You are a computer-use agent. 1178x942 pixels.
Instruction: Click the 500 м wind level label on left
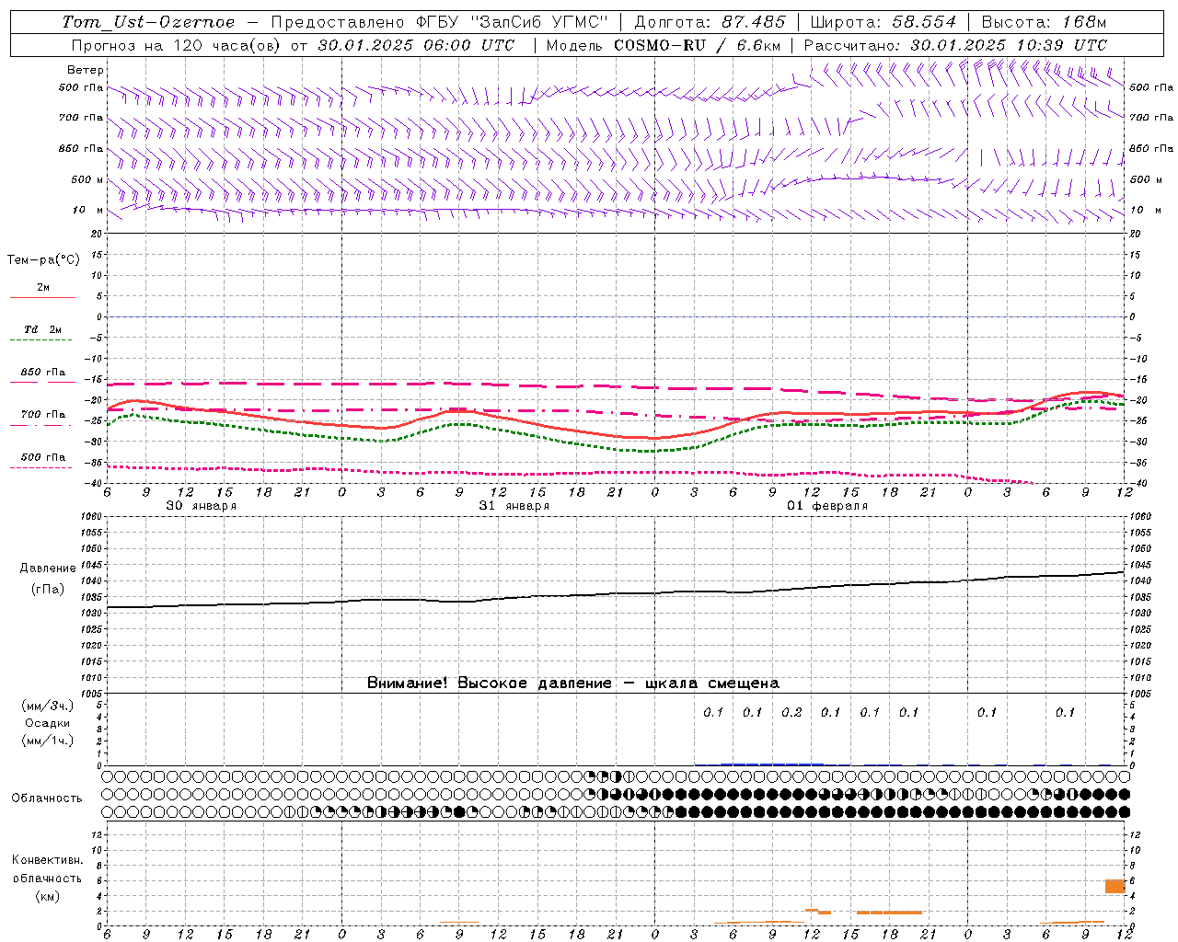(x=87, y=179)
